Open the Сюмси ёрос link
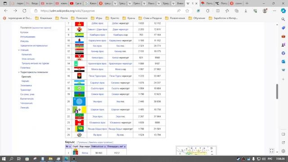Image resolution: width=288 pixels, height=162 pixels. [97, 94]
